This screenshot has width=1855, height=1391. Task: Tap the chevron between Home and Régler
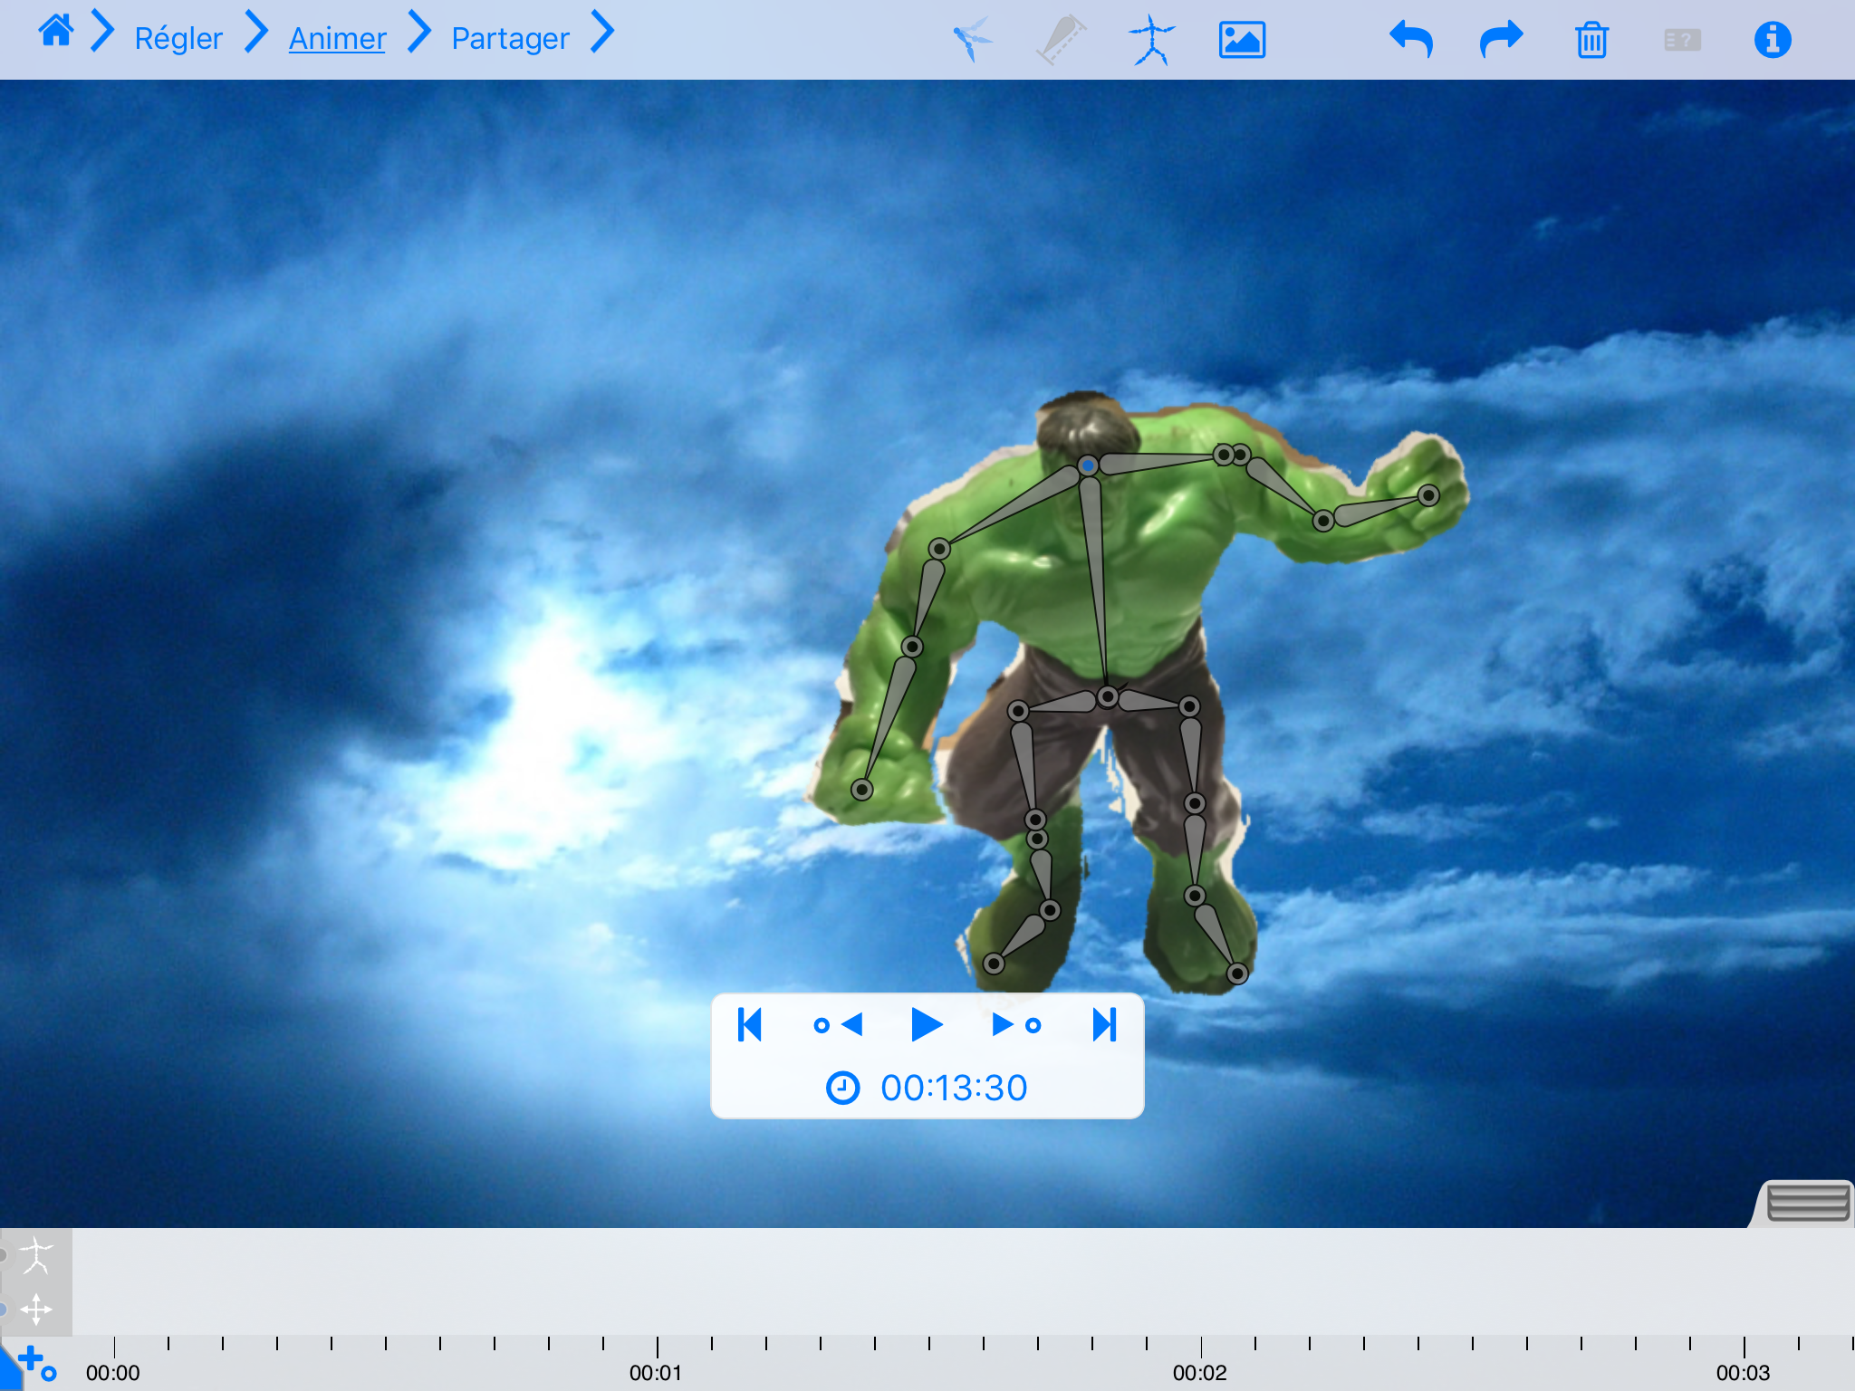pyautogui.click(x=103, y=33)
